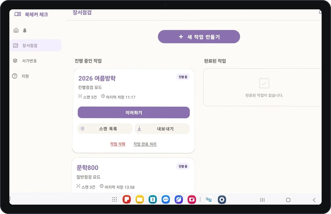Continue the 2026 여름방학 job with 이어하기

pos(134,112)
